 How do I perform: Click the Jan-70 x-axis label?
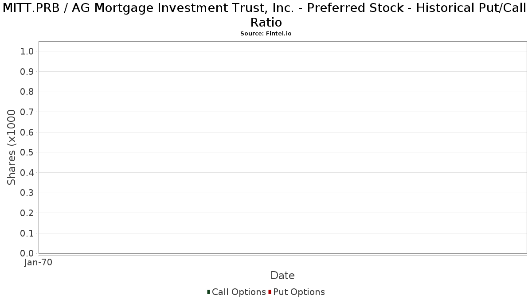click(x=38, y=263)
